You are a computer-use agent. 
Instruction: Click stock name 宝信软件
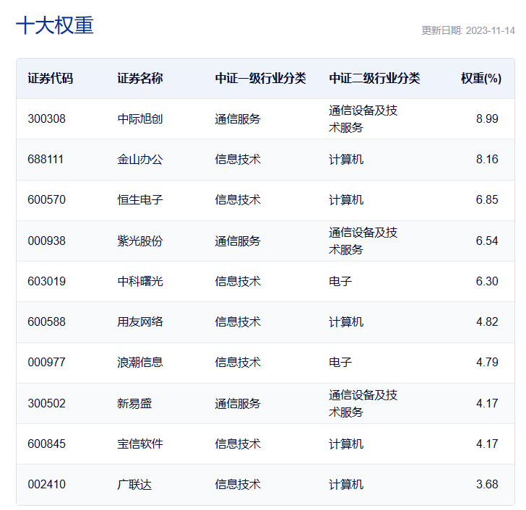pos(140,444)
